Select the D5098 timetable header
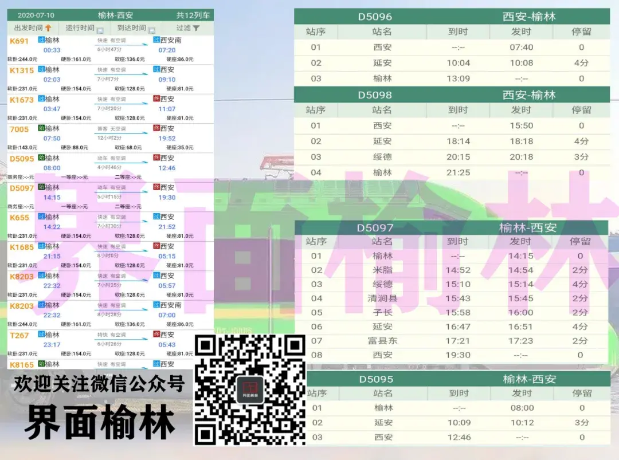The width and height of the screenshot is (619, 460). (452, 95)
